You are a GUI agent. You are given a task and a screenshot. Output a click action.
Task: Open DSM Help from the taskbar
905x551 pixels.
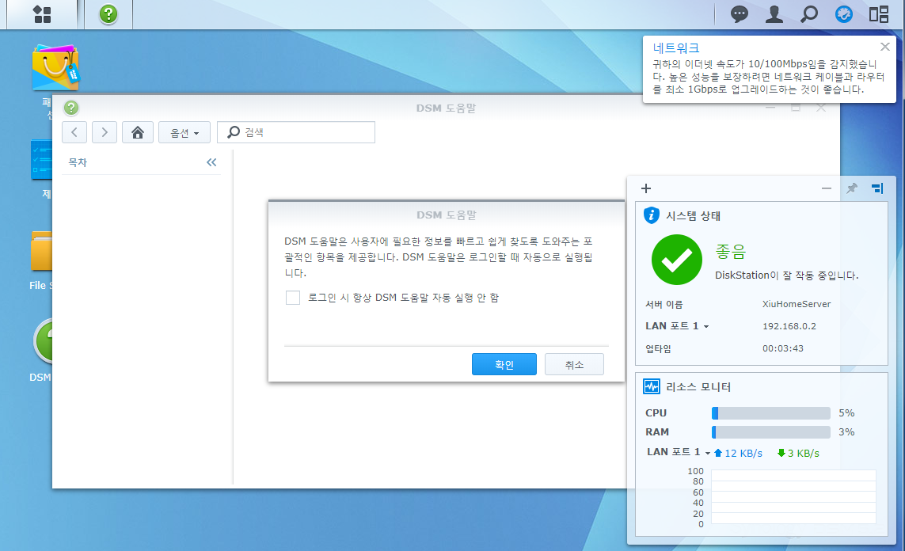pos(108,13)
